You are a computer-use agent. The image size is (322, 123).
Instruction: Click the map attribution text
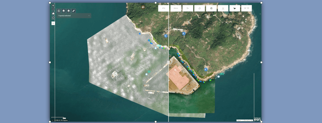245,120
